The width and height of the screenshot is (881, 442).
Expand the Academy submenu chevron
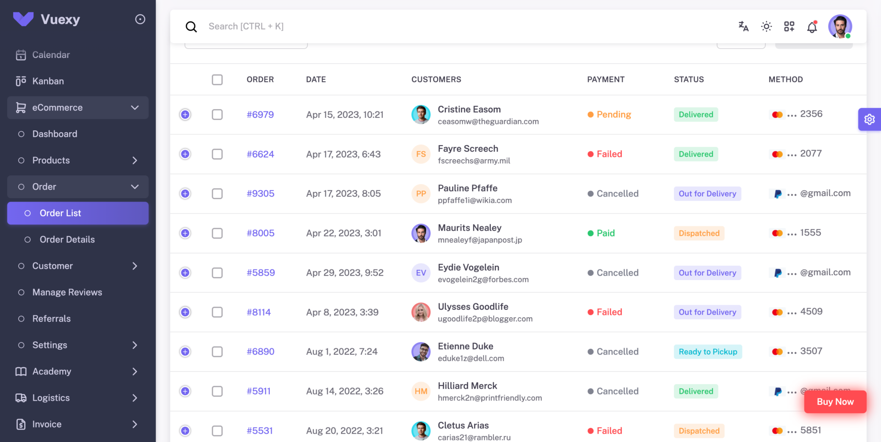(135, 372)
